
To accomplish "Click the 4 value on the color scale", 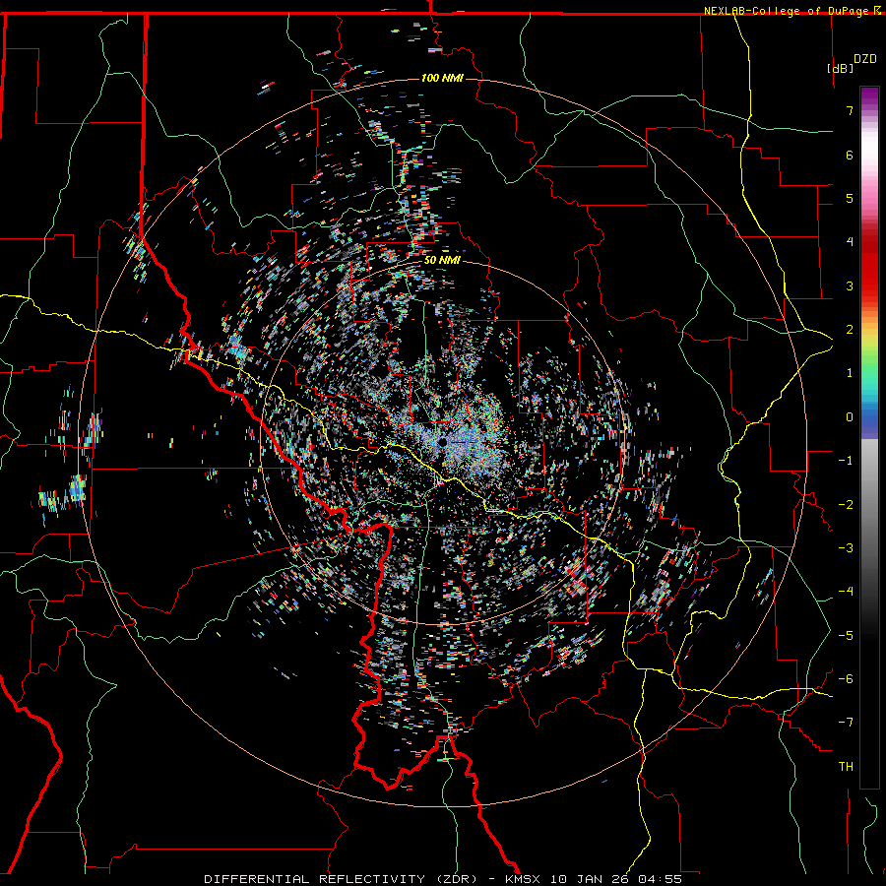I will tap(850, 242).
